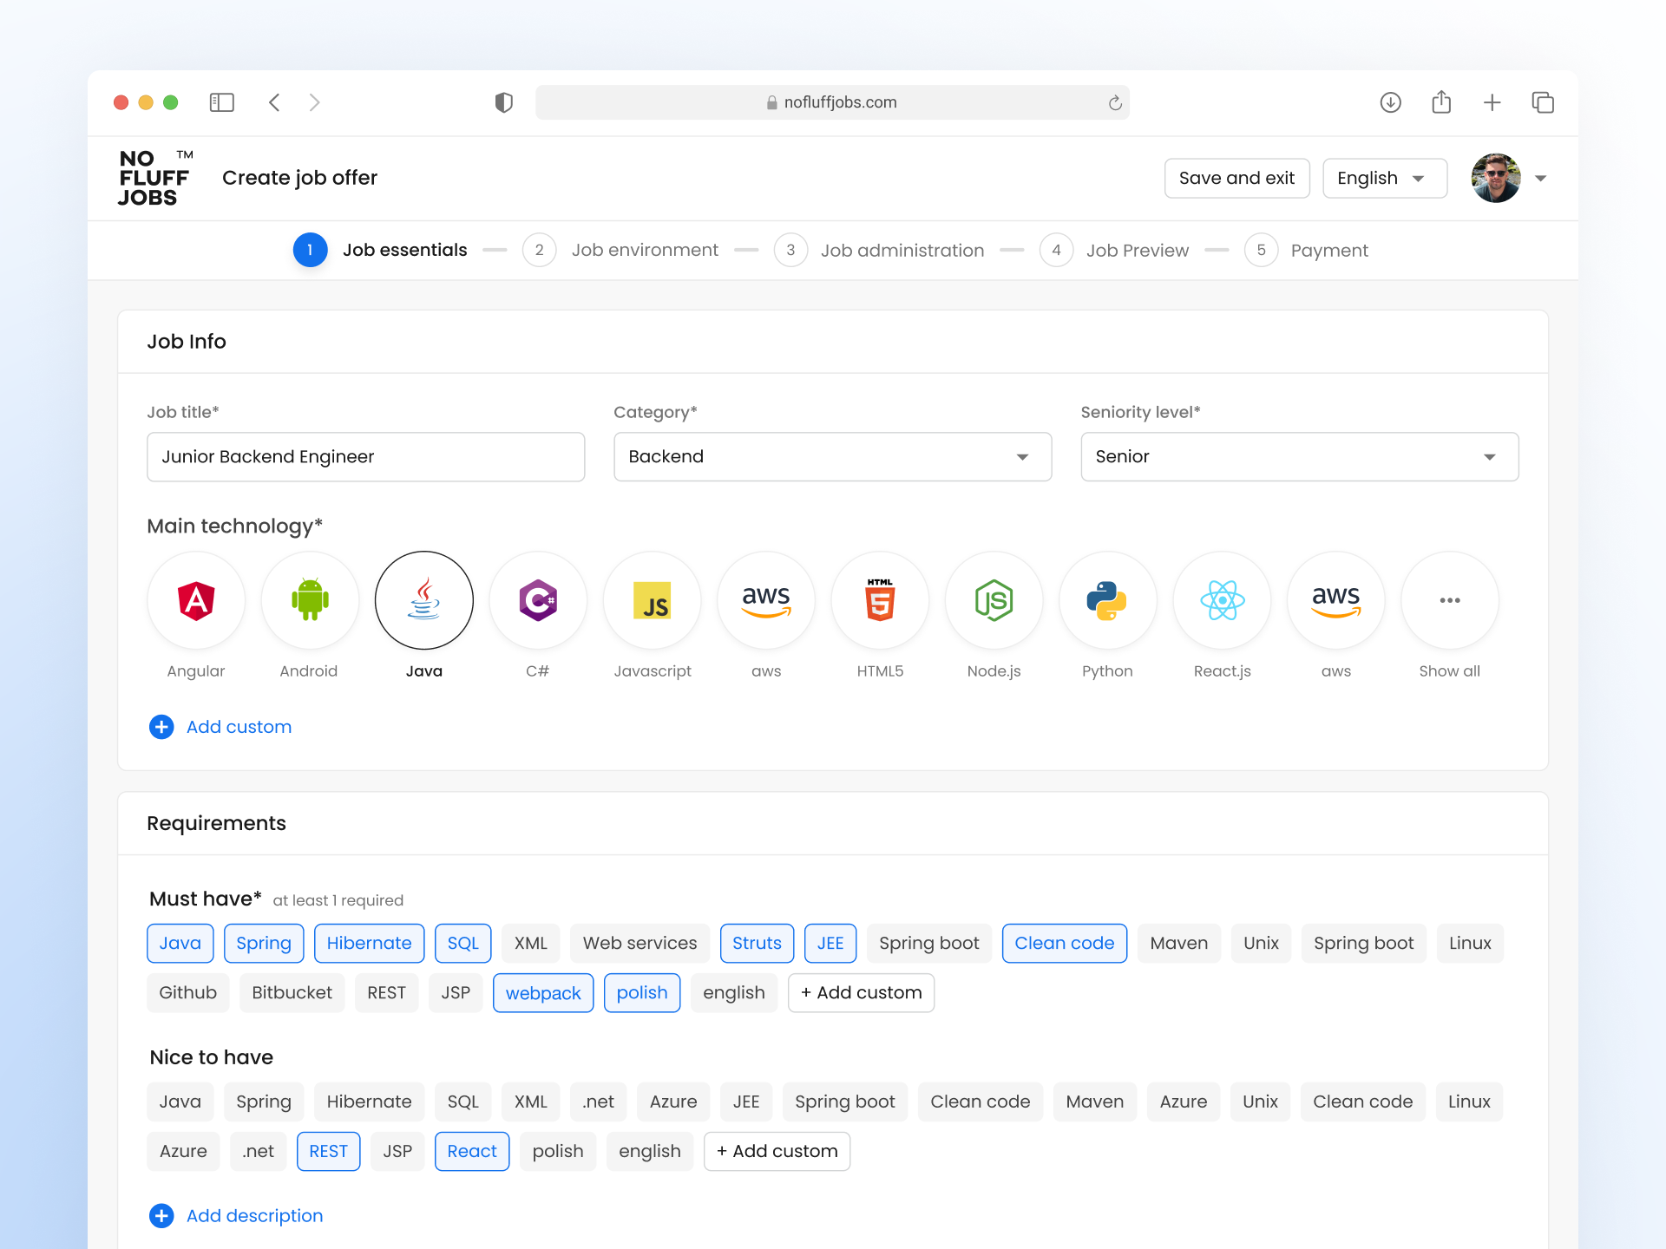Select the C# technology icon
1666x1249 pixels.
point(538,600)
